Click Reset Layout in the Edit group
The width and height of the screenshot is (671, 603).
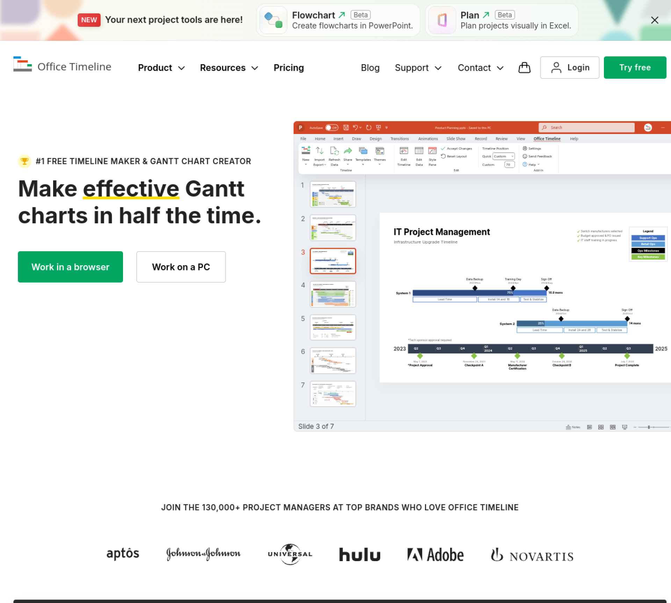coord(454,156)
